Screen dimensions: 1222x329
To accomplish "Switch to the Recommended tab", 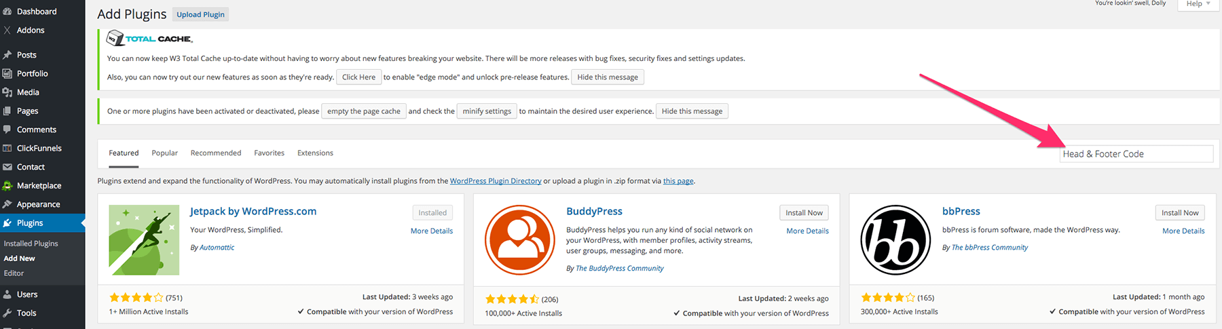I will 216,153.
